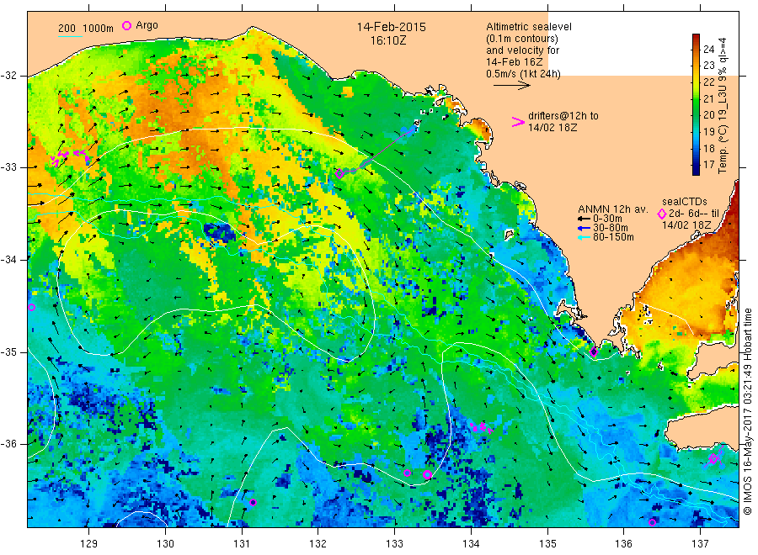Click the 'drifters@12h to' label

coord(563,116)
